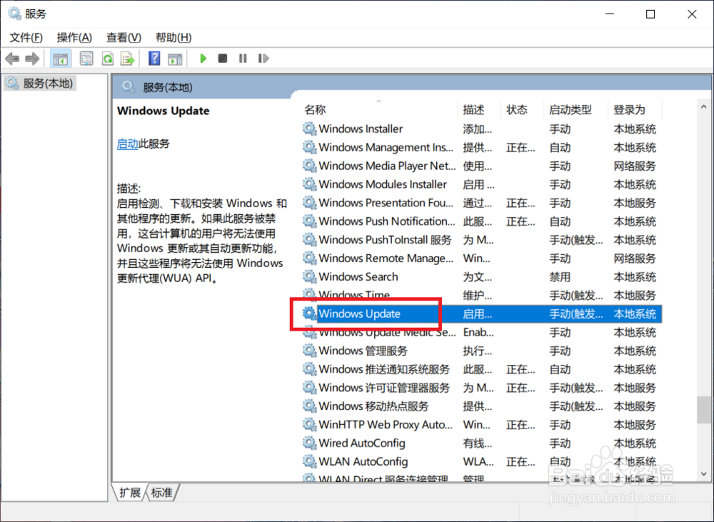Open the 查看(V) menu
Viewport: 714px width, 522px height.
(124, 37)
